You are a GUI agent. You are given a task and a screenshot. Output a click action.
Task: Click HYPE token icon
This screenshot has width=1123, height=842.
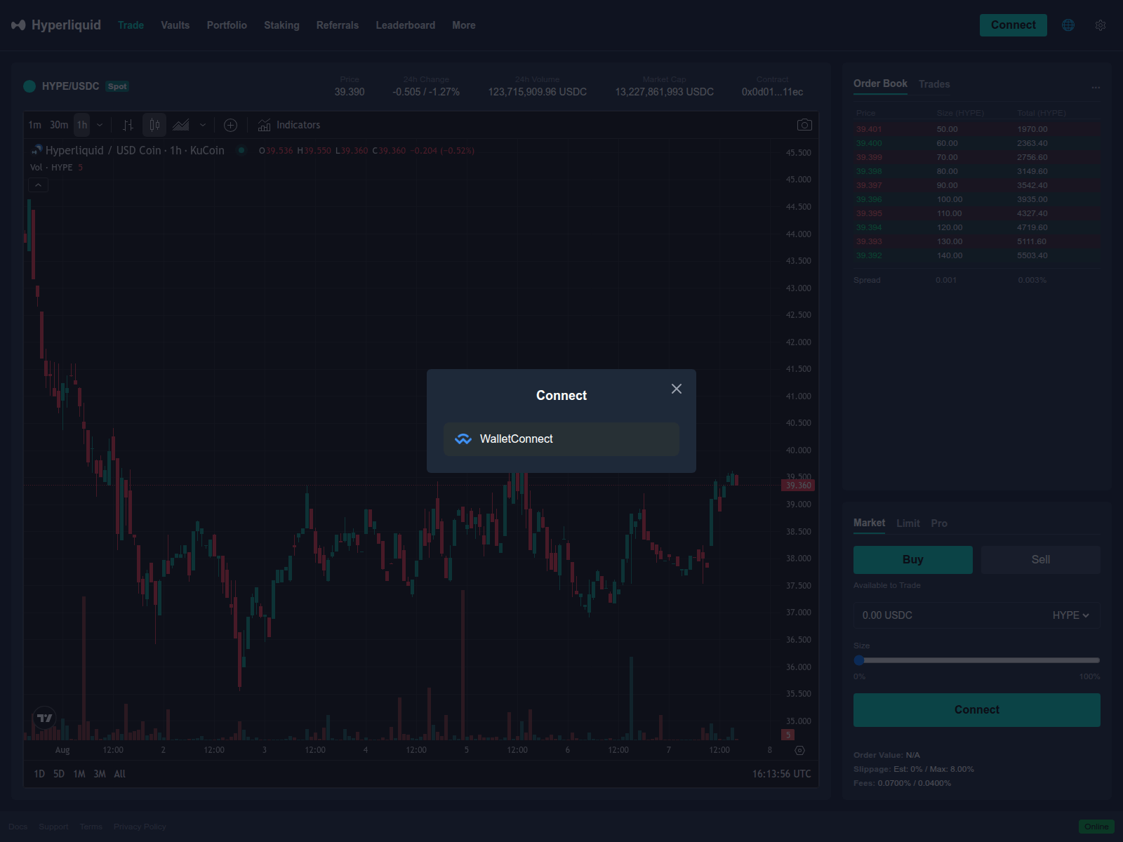tap(29, 86)
